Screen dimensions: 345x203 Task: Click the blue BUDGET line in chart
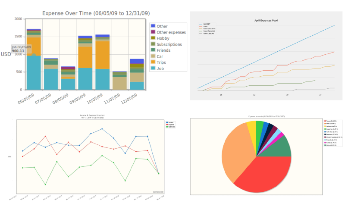[x=266, y=57]
